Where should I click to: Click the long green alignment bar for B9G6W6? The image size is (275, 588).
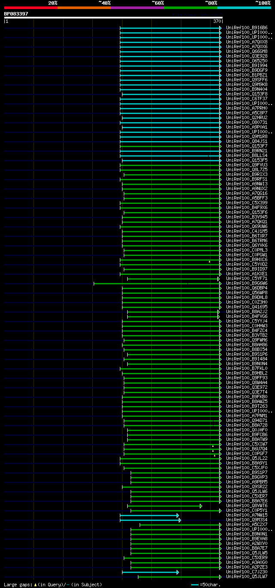(x=158, y=283)
